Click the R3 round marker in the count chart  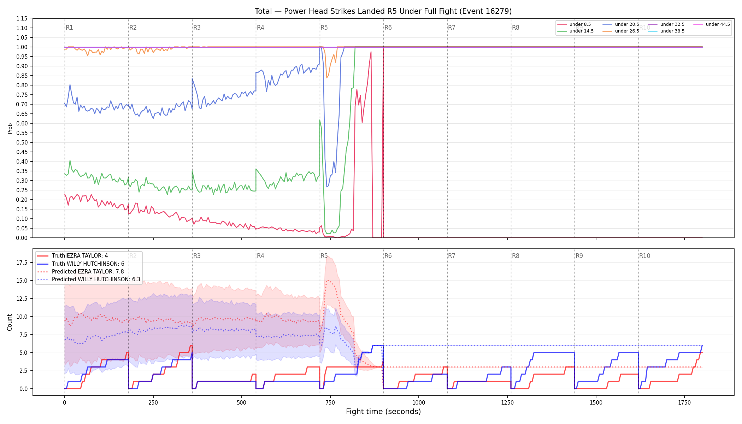[x=197, y=256]
